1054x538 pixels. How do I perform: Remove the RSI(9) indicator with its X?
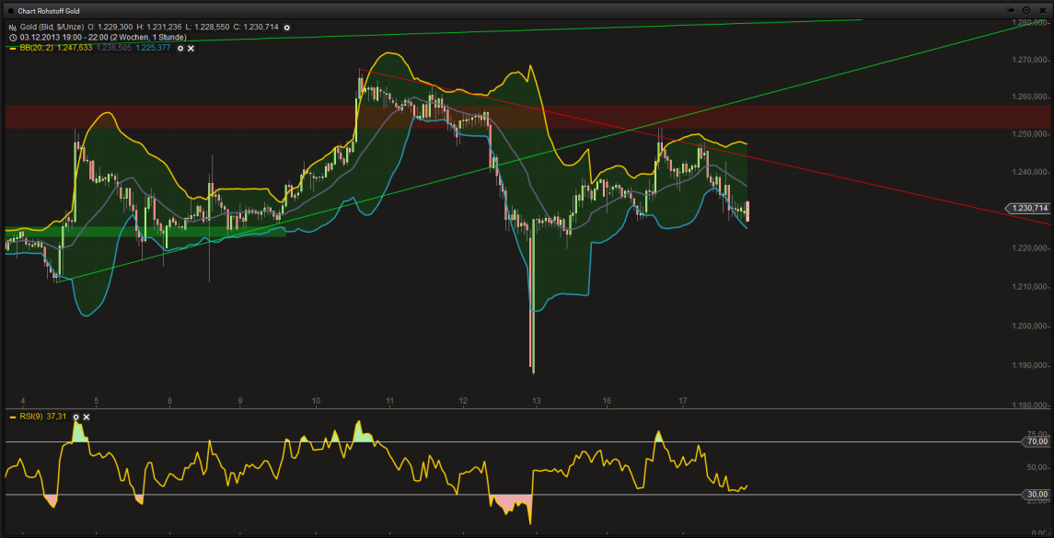point(86,417)
